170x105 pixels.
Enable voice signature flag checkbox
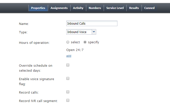(68, 78)
